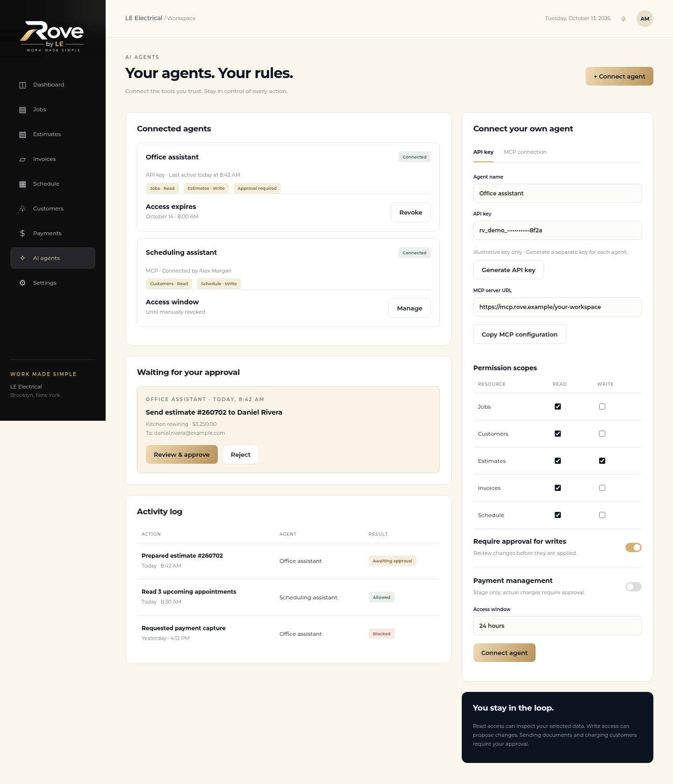Click Generate API key button
Viewport: 673px width, 784px height.
(x=508, y=270)
